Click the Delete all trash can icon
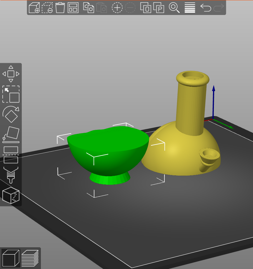 point(60,8)
